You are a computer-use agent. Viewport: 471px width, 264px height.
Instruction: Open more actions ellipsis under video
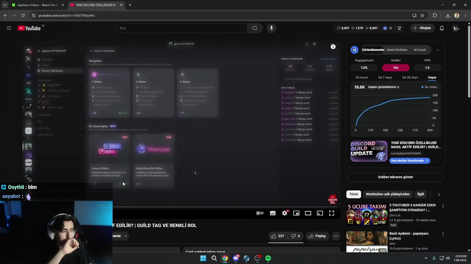pyautogui.click(x=336, y=236)
